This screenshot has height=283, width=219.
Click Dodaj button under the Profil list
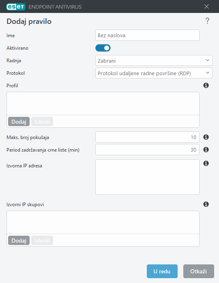pos(19,121)
